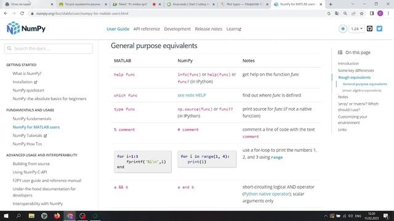Image resolution: width=394 pixels, height=221 pixels.
Task: Open the Windows Start menu
Action: click(6, 215)
